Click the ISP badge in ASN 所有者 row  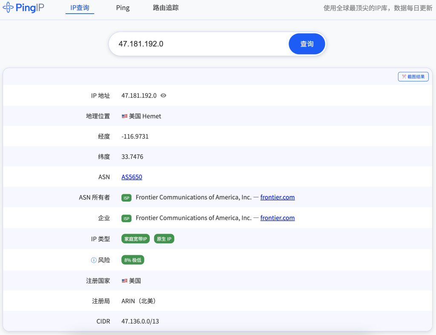[x=126, y=198]
